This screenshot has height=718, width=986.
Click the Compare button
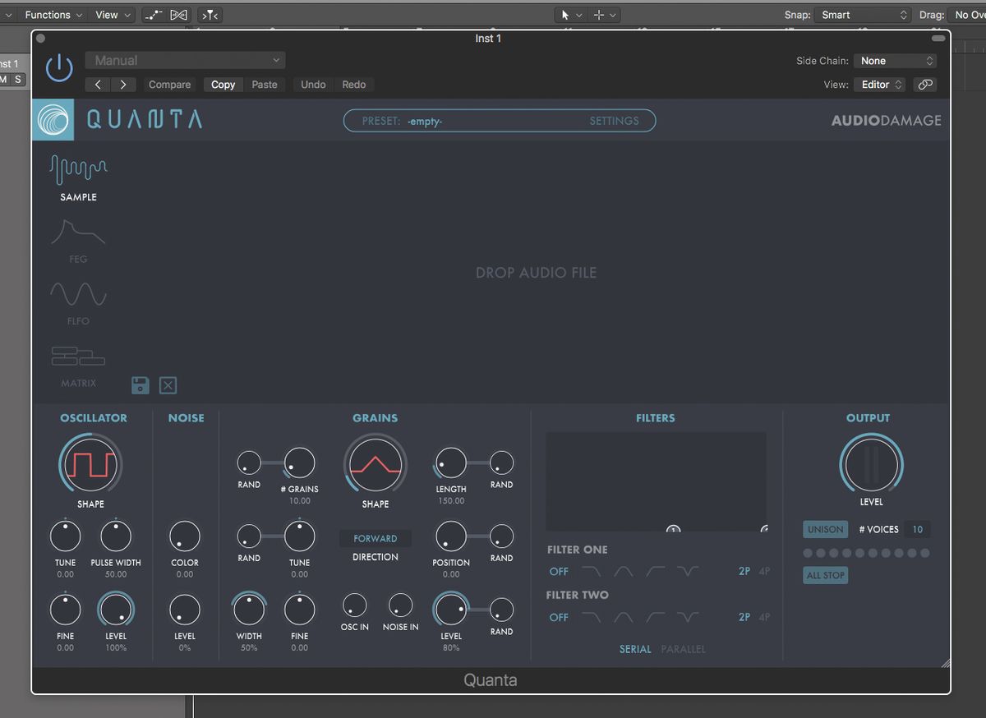[x=169, y=84]
